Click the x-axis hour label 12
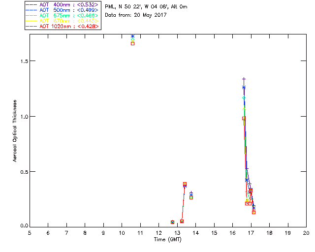 coord(158,233)
